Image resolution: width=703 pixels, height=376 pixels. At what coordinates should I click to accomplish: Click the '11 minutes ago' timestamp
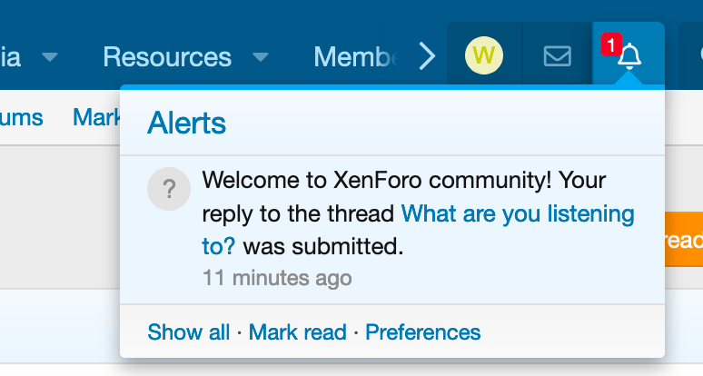276,277
